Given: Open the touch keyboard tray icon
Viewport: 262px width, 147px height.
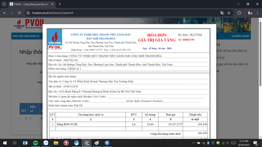Looking at the screenshot, I should click(x=234, y=143).
